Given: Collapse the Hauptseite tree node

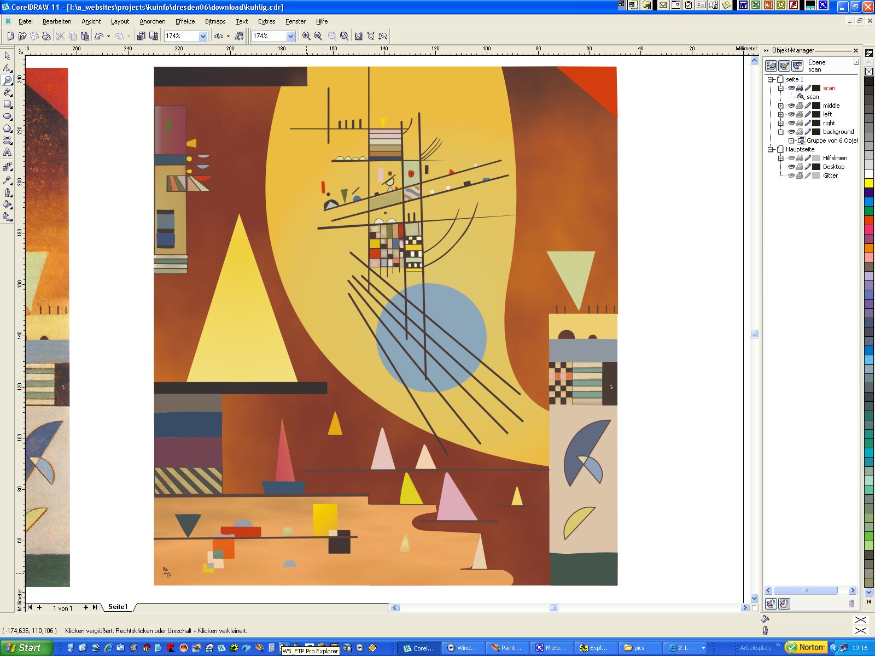Looking at the screenshot, I should 771,149.
